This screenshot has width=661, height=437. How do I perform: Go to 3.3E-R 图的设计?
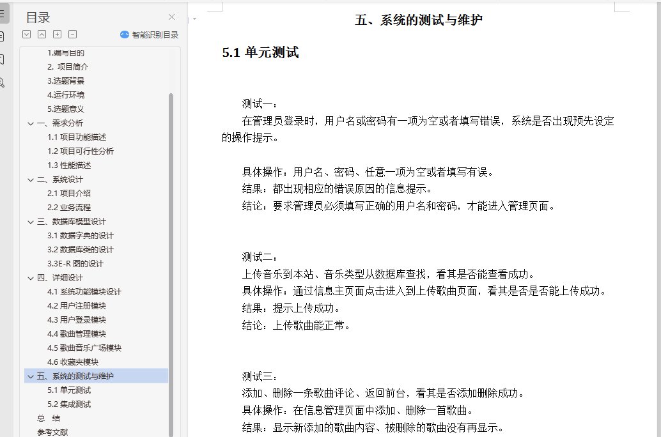(75, 263)
